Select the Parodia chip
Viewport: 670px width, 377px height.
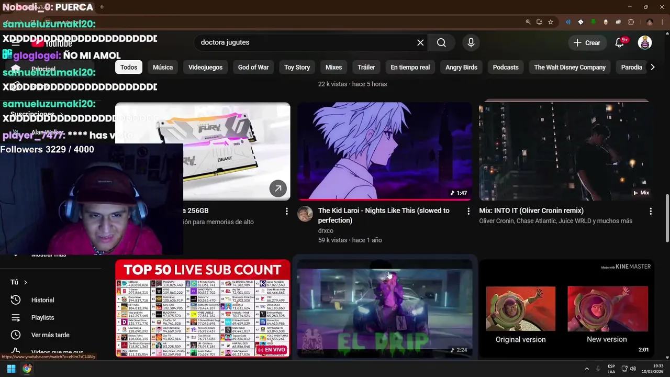[631, 67]
